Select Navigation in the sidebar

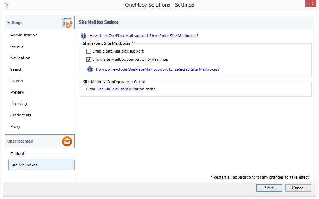pos(20,58)
